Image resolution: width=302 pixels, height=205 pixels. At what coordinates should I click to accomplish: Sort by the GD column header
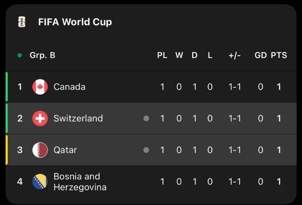pos(261,55)
